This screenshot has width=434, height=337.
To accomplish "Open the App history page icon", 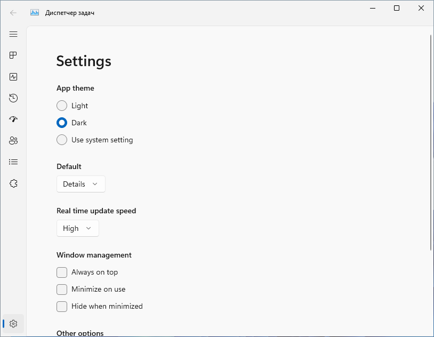I will point(13,98).
